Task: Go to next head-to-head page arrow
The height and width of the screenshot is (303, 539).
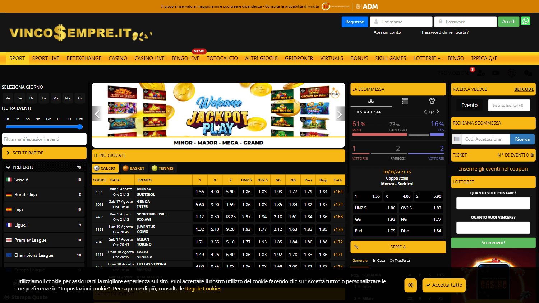Action: tap(438, 112)
